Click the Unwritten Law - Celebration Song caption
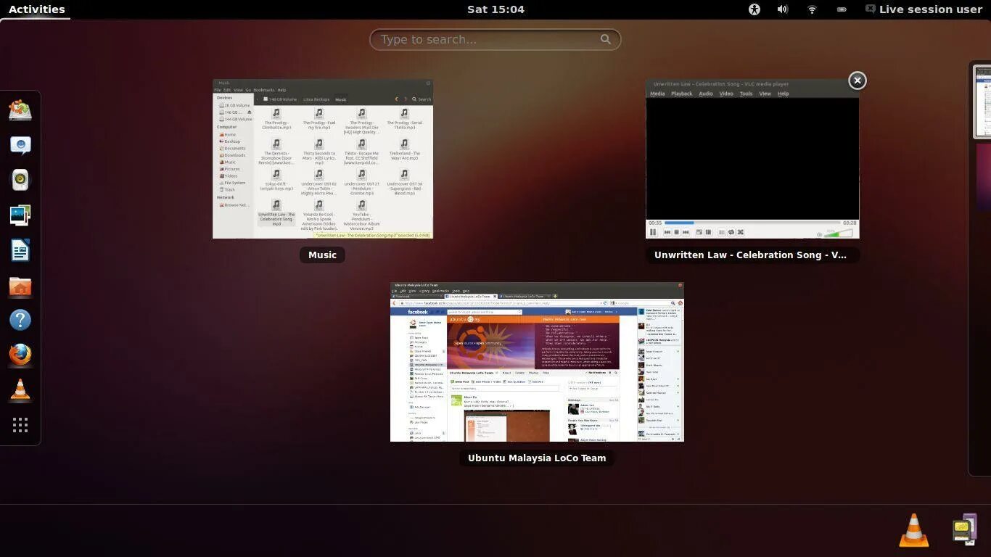 (752, 255)
